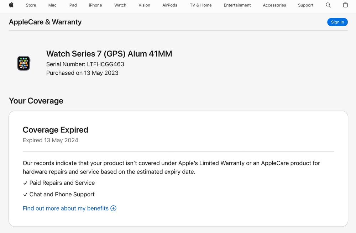Click the Apple logo icon
The height and width of the screenshot is (233, 356).
(x=11, y=5)
